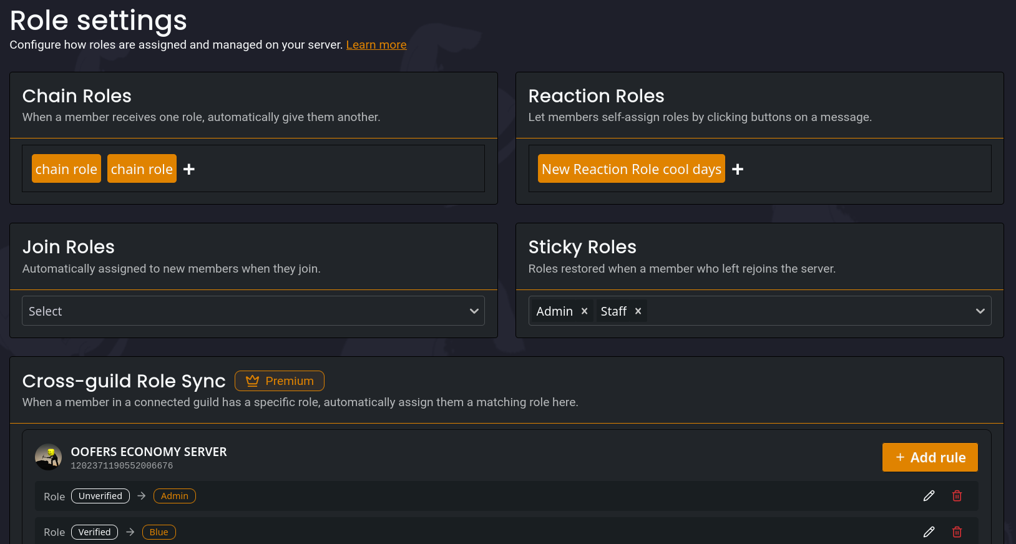Open the first chain role entry
Screen dimensions: 1016x544
(x=66, y=169)
